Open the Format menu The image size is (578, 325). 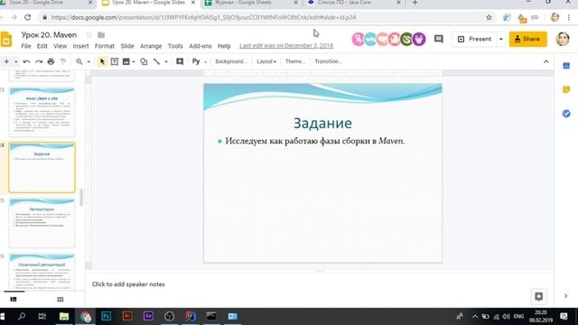coord(105,46)
